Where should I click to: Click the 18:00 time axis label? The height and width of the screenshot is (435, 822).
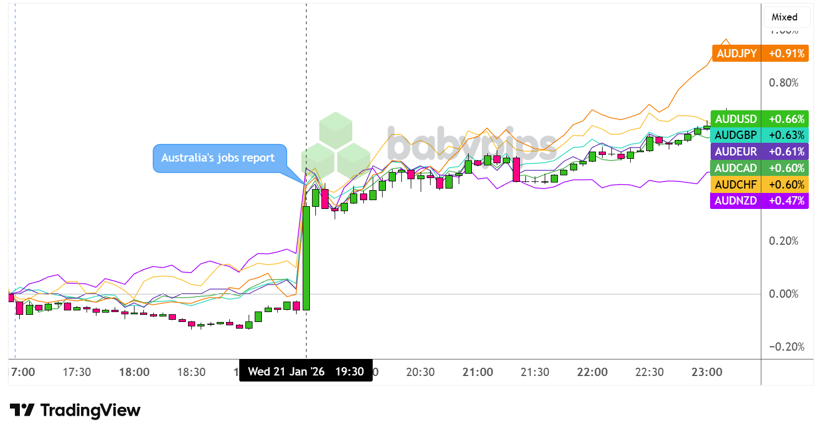click(135, 372)
